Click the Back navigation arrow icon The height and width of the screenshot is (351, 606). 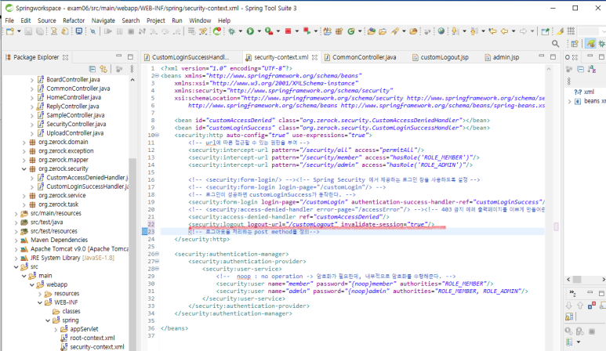pyautogui.click(x=504, y=31)
